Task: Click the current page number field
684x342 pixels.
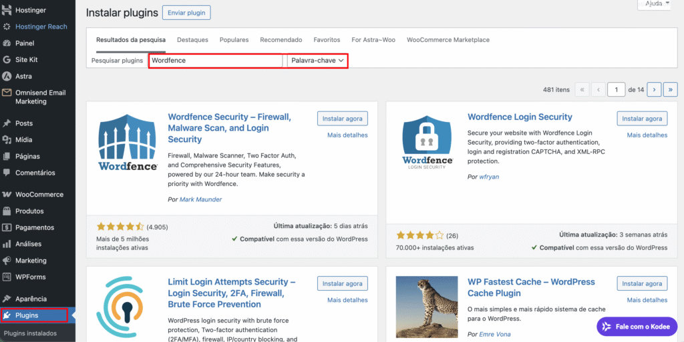Action: pyautogui.click(x=617, y=89)
